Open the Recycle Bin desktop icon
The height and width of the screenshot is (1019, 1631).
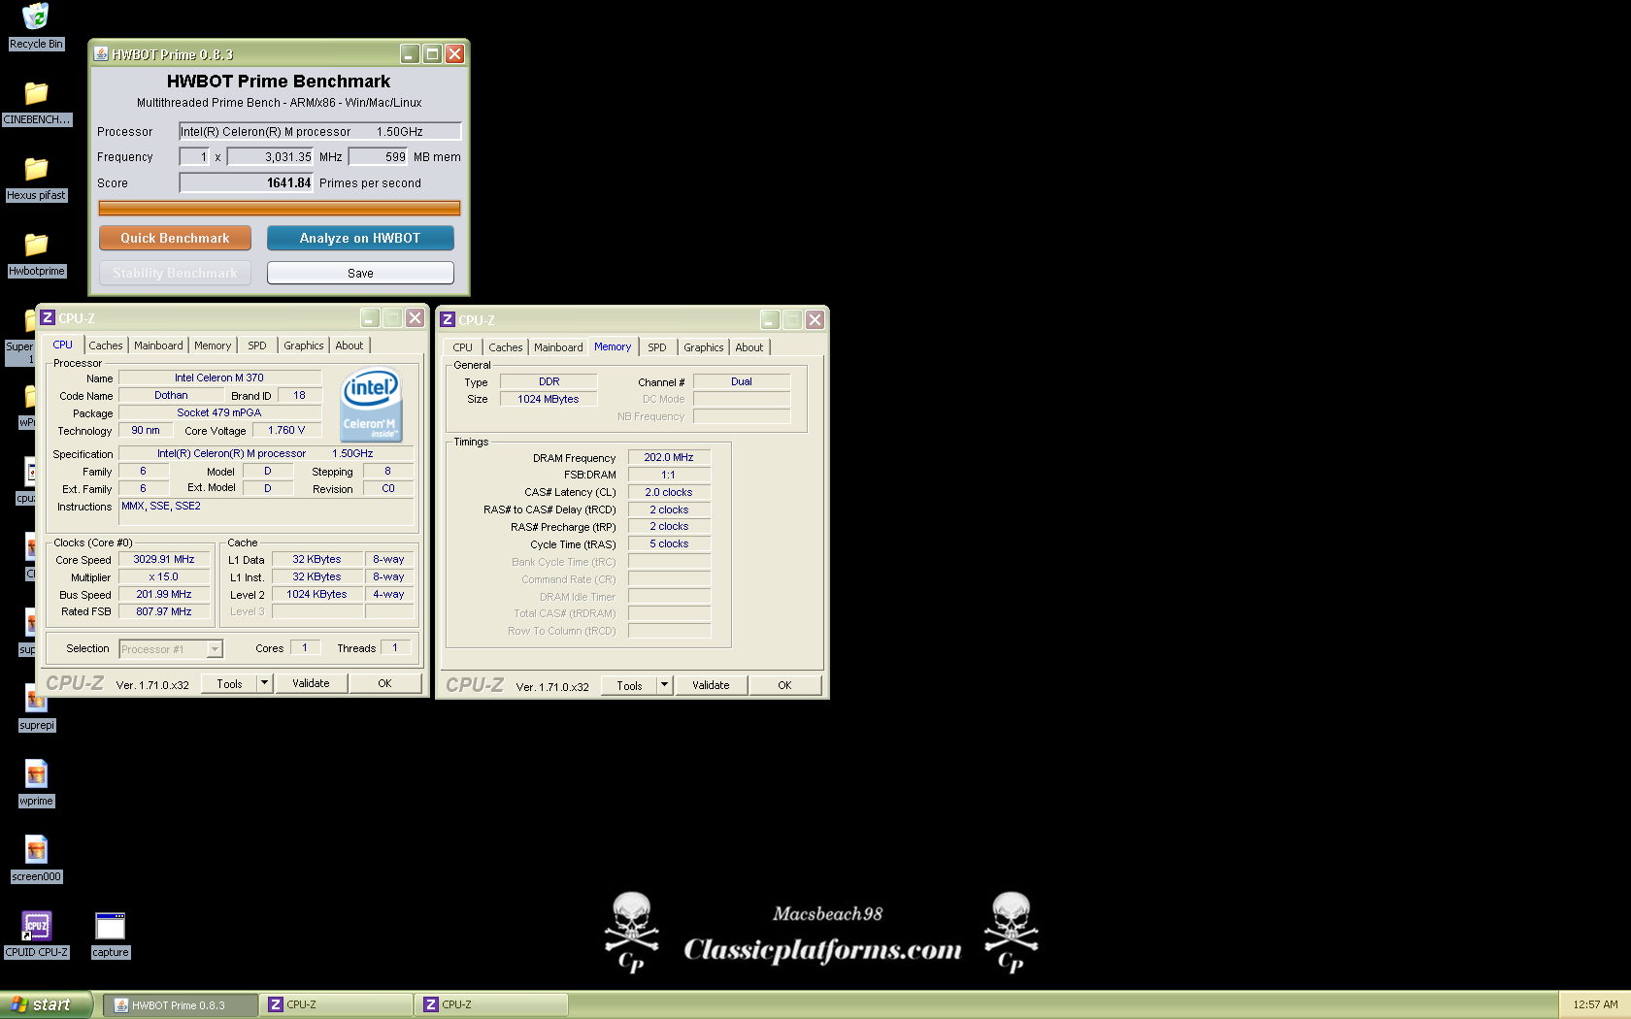[36, 16]
